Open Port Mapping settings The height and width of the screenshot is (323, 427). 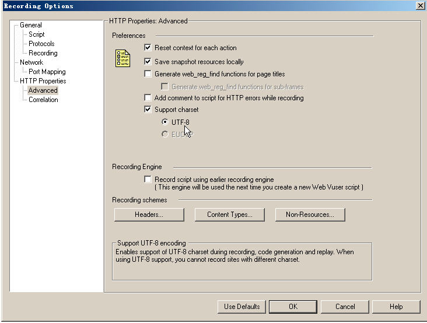(47, 72)
